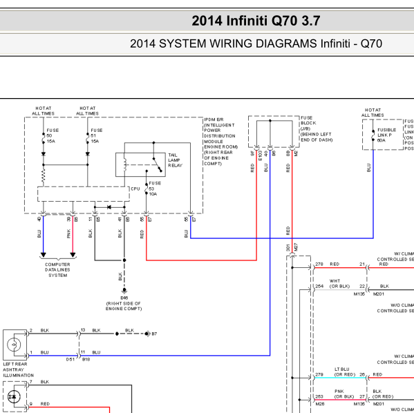This screenshot has height=413, width=414.
Task: Click the B7 ground symbol
Action: tap(147, 334)
